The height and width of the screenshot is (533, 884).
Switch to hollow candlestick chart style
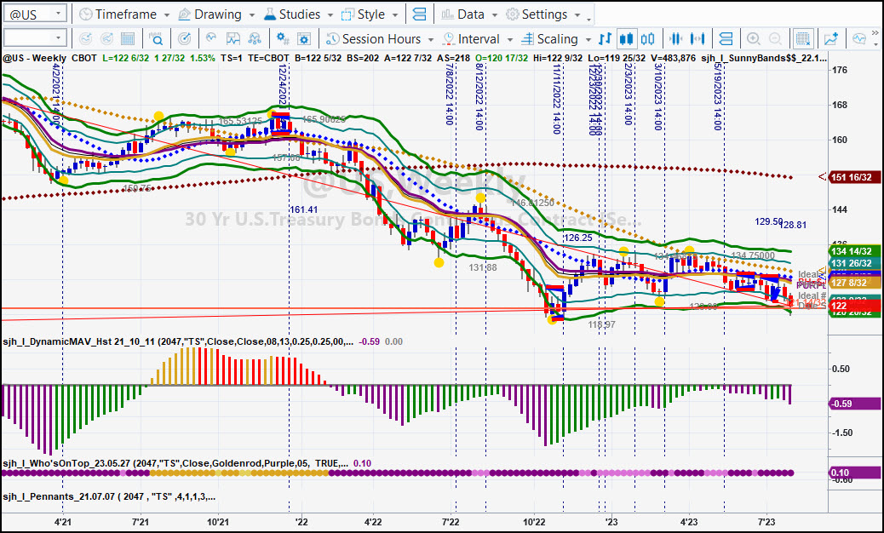648,39
